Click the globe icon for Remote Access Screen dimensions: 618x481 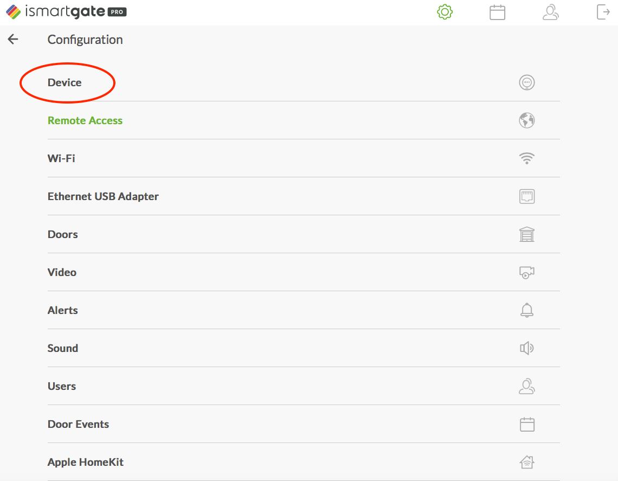(526, 120)
